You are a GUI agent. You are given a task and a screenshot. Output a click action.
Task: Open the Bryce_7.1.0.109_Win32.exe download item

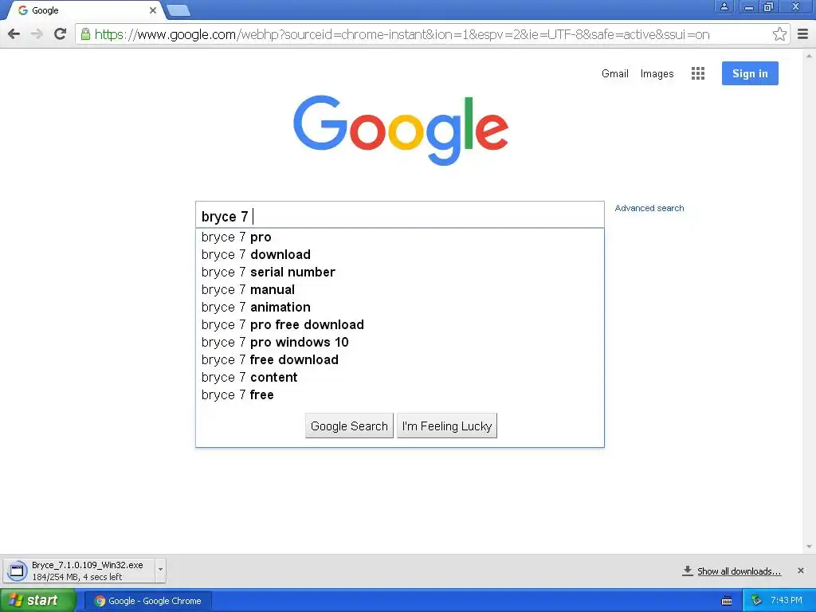point(80,571)
